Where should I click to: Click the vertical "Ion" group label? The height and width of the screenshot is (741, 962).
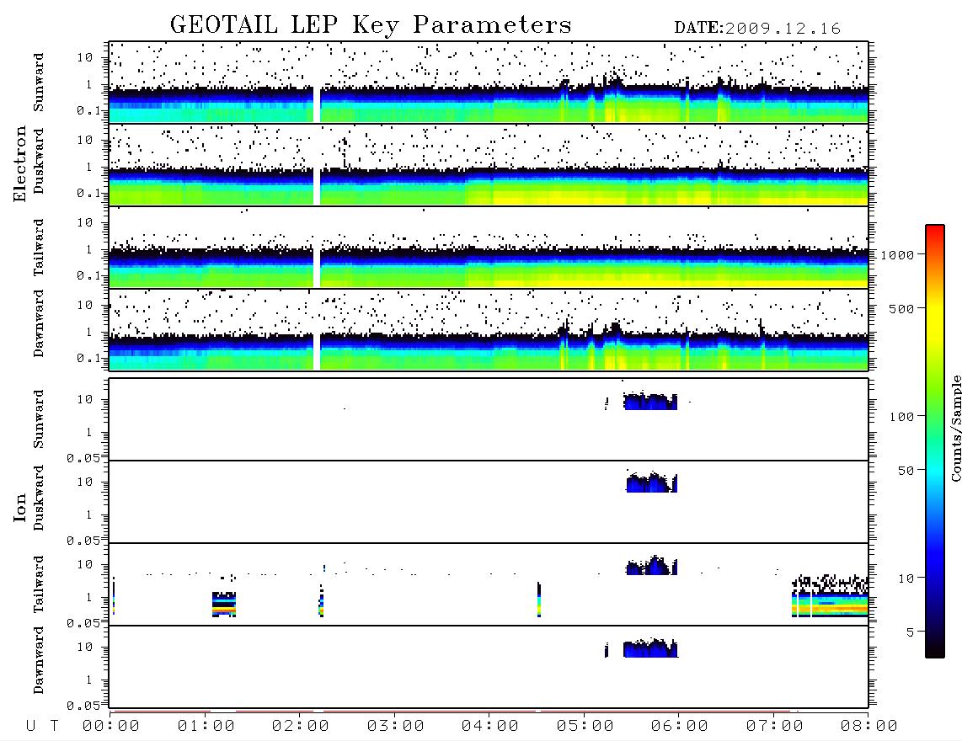(20, 507)
